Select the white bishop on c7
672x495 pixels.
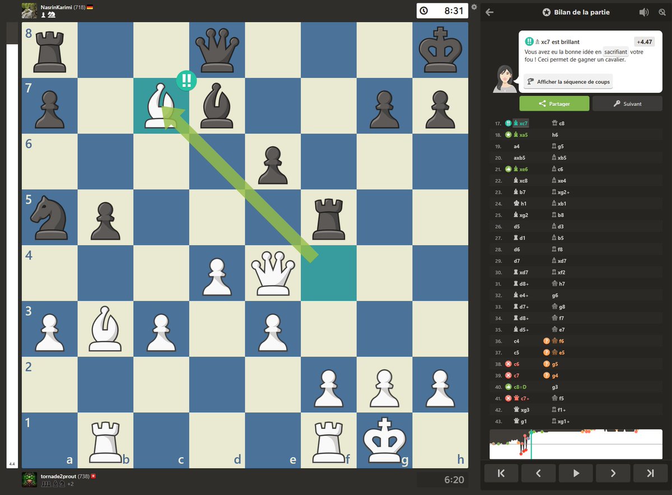click(161, 105)
